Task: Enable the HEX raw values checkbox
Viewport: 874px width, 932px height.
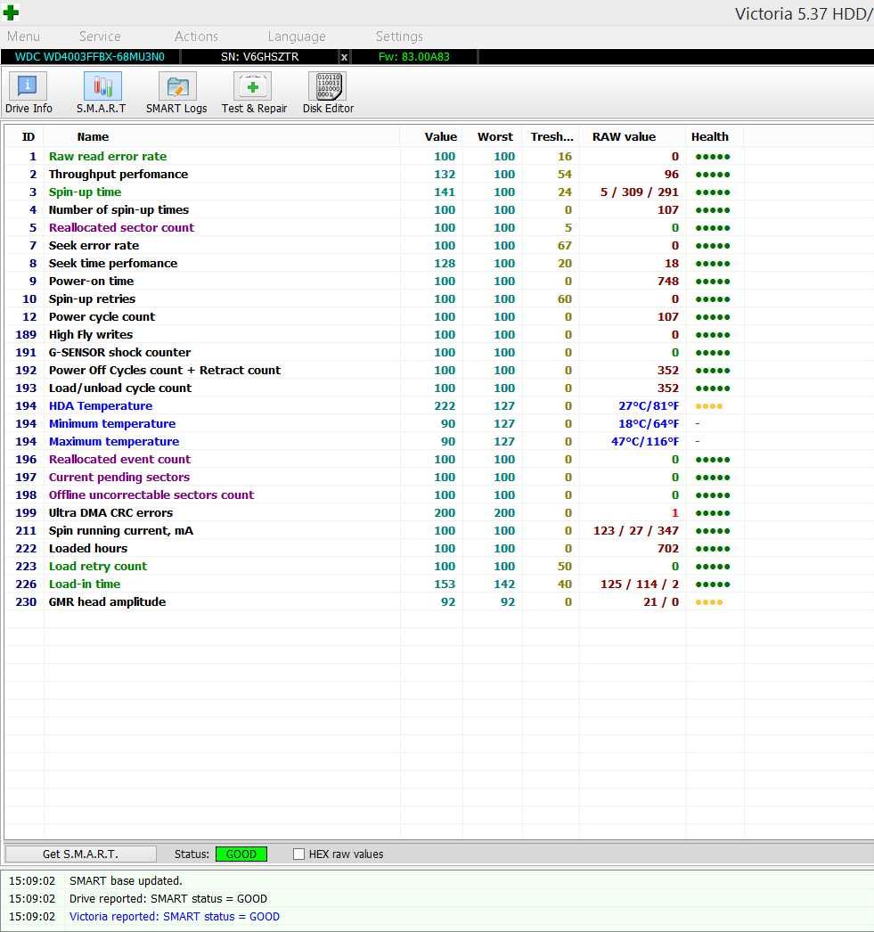Action: [298, 854]
